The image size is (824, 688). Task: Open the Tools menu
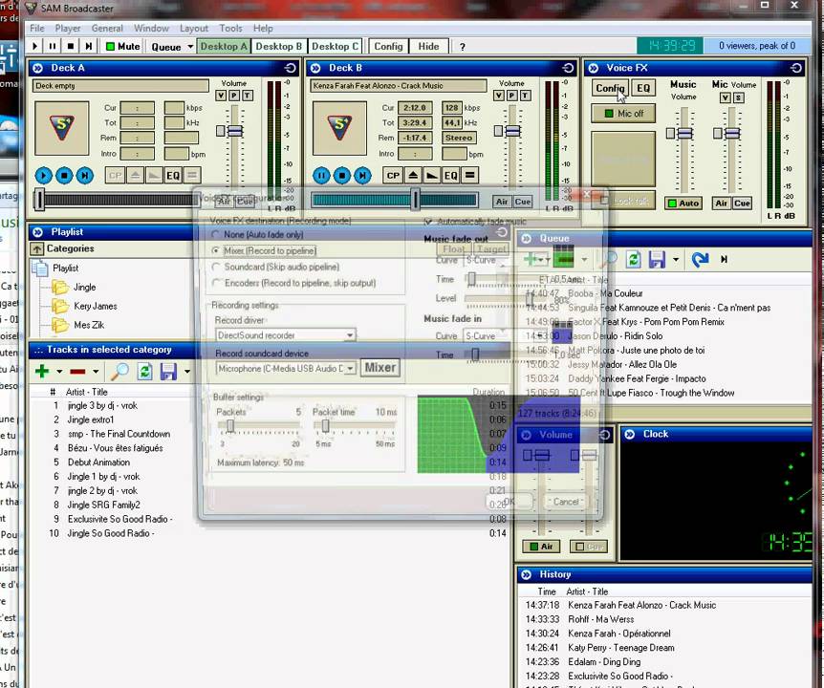point(230,29)
